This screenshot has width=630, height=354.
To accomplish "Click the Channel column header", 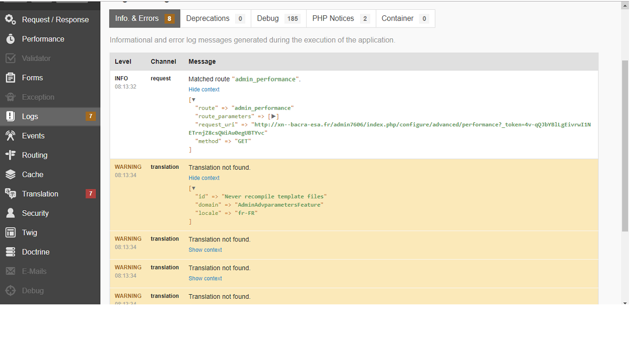I will (x=163, y=61).
